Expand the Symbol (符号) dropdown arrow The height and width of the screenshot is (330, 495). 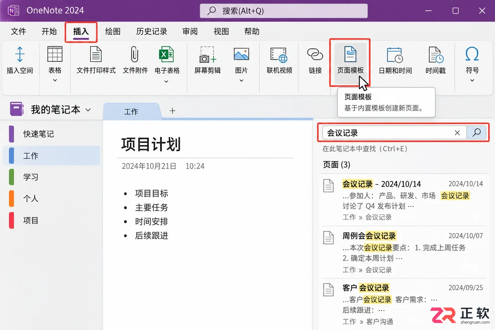(472, 80)
